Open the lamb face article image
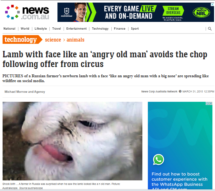Viewport: 215px width, 191px height. coord(72,141)
